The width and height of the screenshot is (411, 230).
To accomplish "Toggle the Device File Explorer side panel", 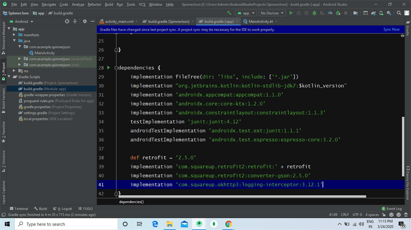I will coord(408,183).
